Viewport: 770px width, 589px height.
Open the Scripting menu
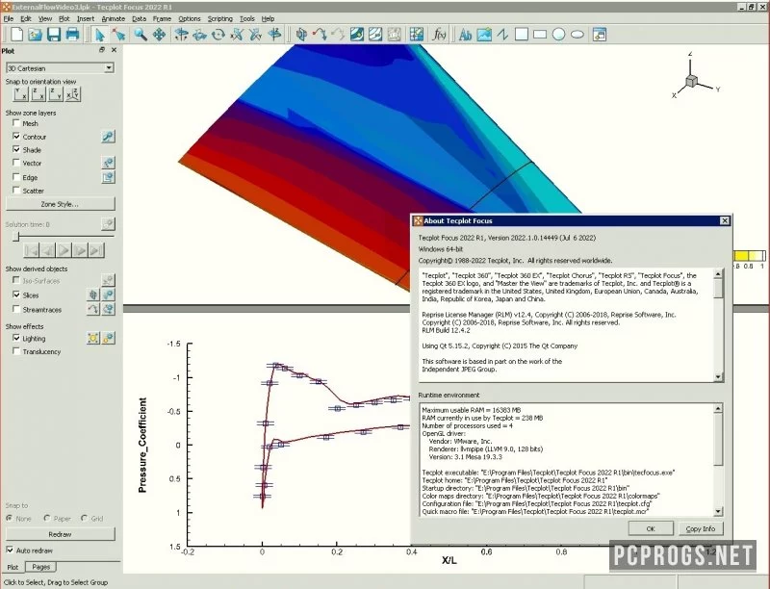[220, 18]
